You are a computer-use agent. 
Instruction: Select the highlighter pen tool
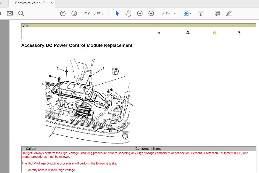229,13
